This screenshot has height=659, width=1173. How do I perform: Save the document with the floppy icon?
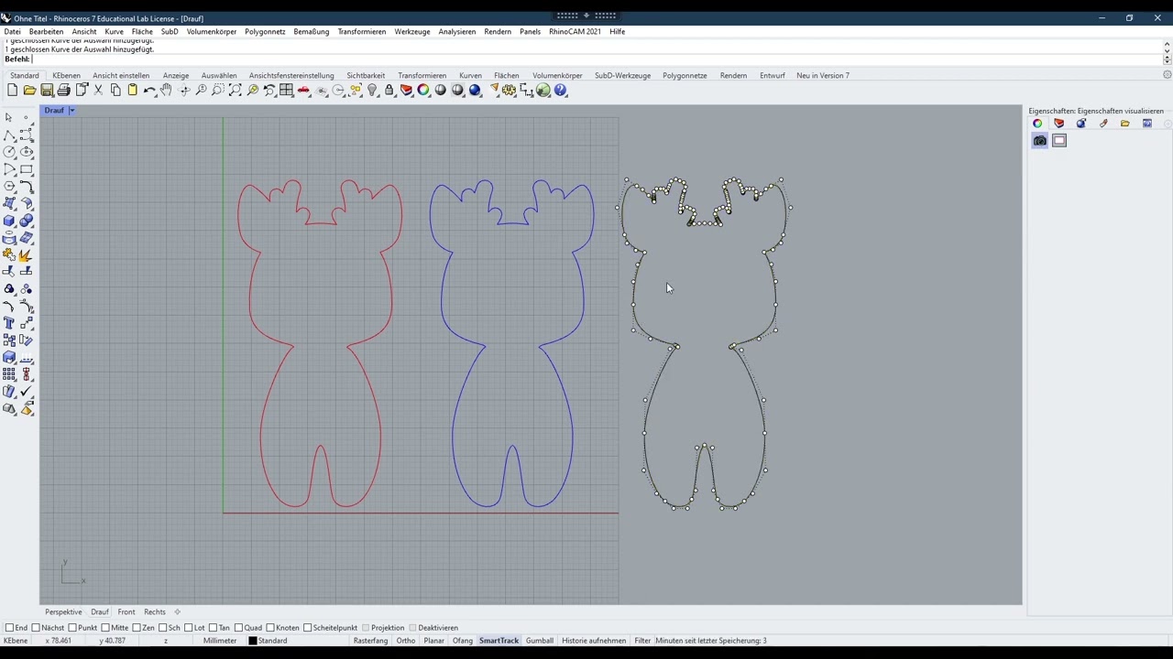tap(46, 91)
